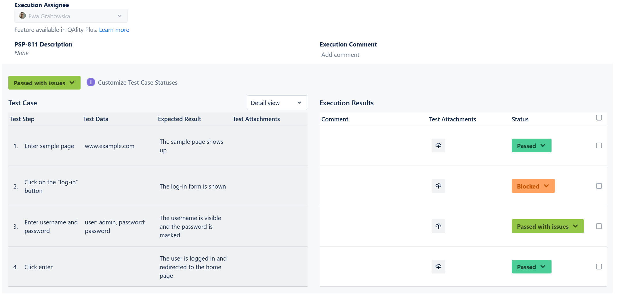Open overall Passed with issues status dropdown
620x297 pixels.
pos(44,83)
